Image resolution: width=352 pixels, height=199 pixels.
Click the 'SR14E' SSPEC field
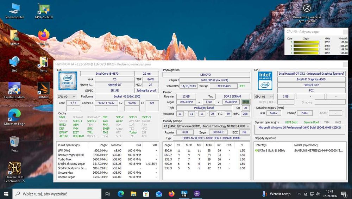(x=114, y=91)
